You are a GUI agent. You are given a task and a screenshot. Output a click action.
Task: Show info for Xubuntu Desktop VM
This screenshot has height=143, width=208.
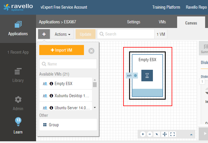tap(51, 96)
